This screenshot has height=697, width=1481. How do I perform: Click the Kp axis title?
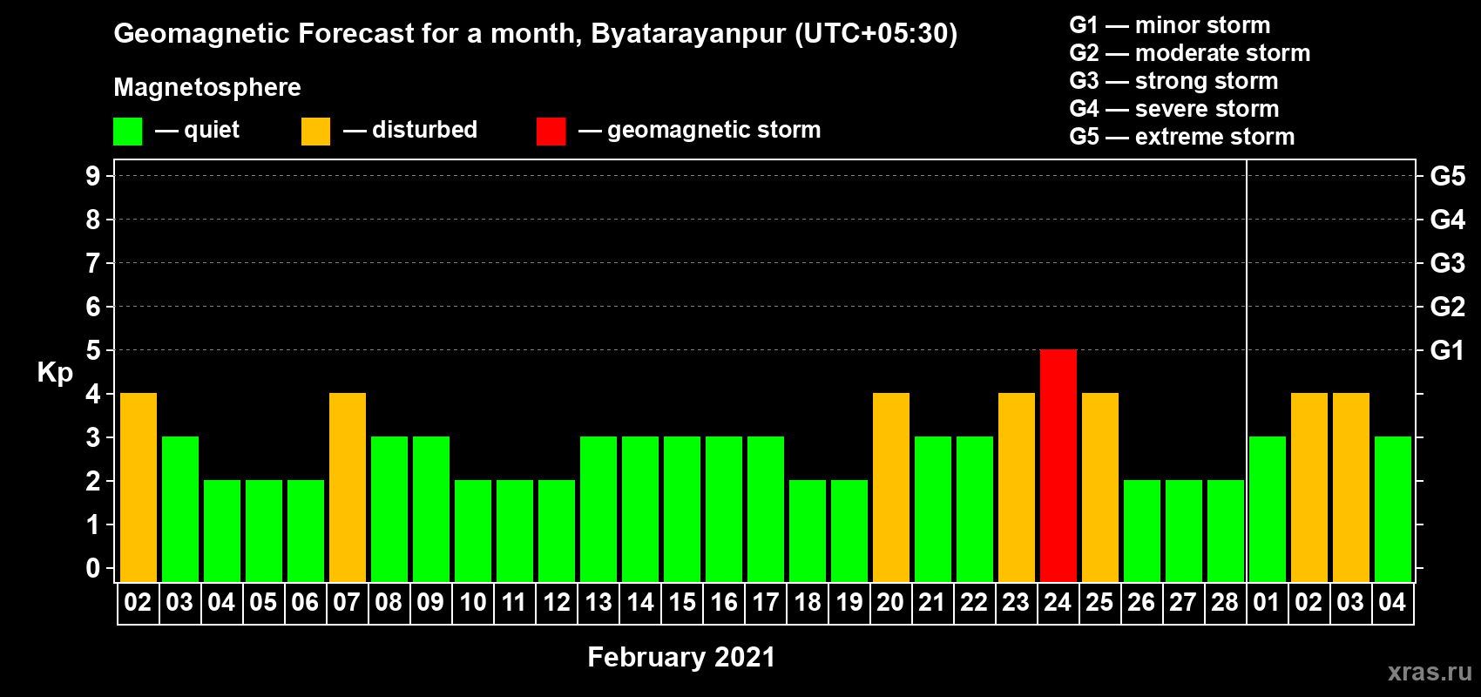55,373
